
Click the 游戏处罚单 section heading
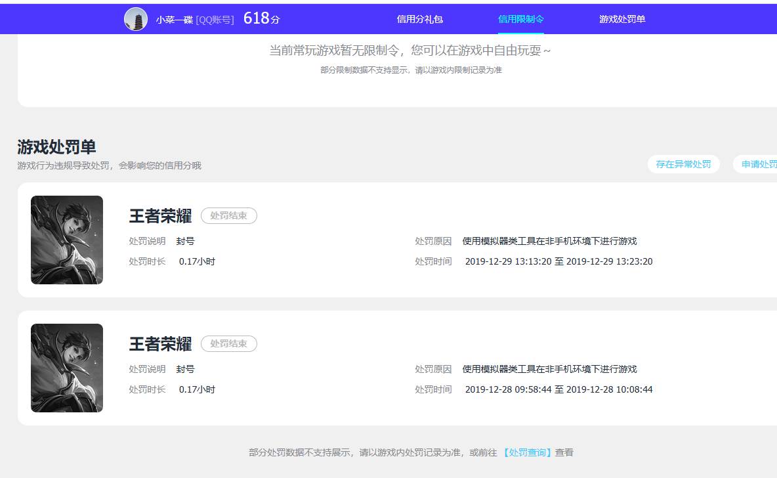[56, 147]
